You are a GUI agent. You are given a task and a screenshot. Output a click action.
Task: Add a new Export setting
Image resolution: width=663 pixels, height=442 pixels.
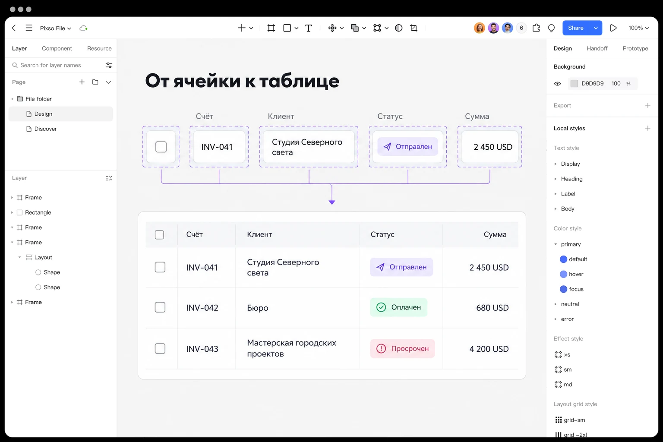(x=647, y=105)
